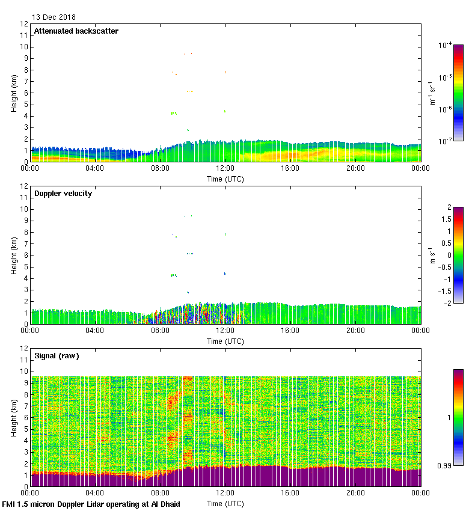Image resolution: width=469 pixels, height=511 pixels.
Task: Click the 1 label on raw signal color bar
Action: pos(449,417)
